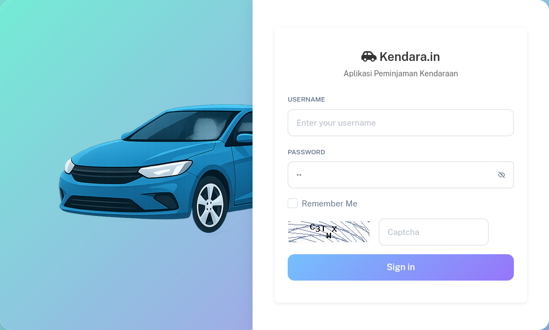Click the car's dark front grille
549x330 pixels.
click(x=107, y=175)
